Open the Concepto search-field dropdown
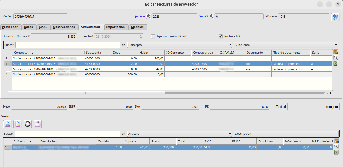 [180, 45]
